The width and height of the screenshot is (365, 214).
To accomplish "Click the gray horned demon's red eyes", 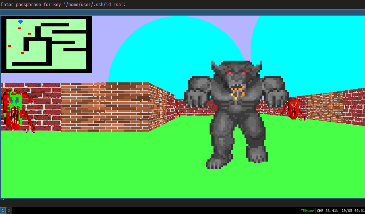I will click(x=237, y=73).
